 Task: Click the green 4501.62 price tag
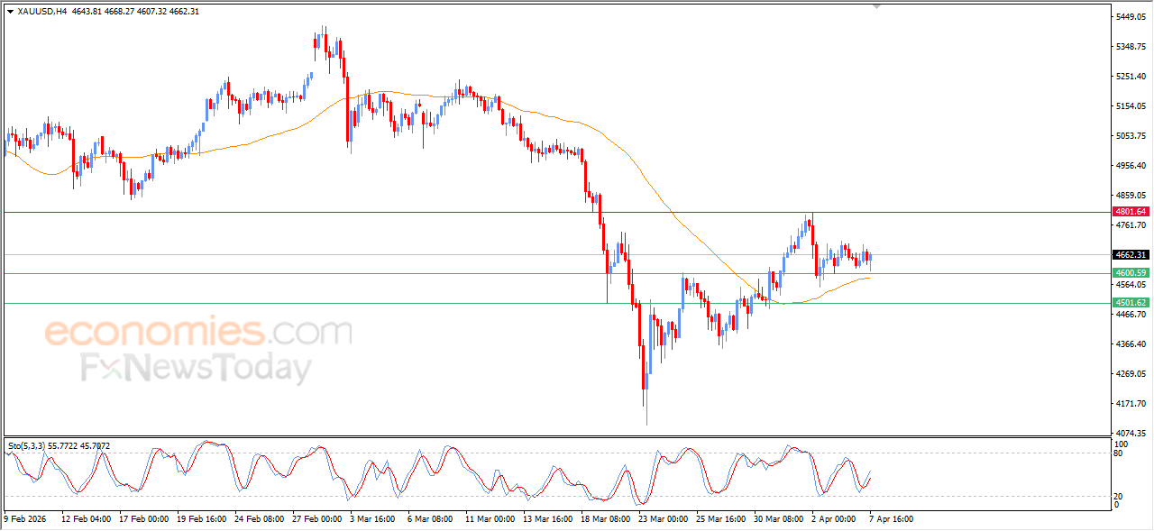click(1131, 303)
